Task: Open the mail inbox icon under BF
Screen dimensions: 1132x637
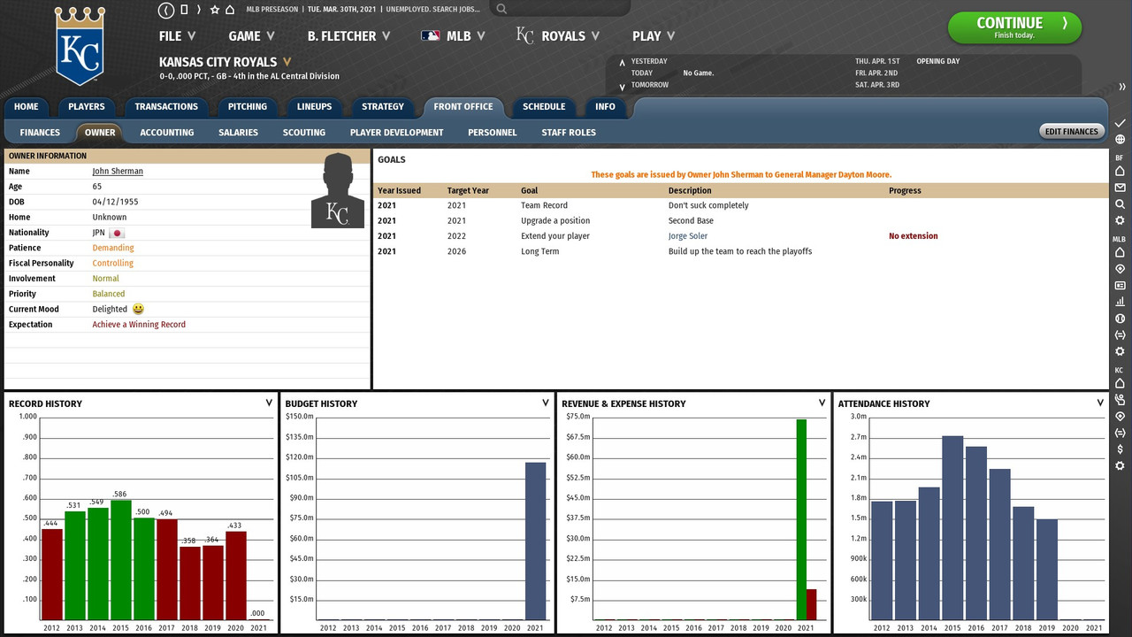Action: (x=1120, y=188)
